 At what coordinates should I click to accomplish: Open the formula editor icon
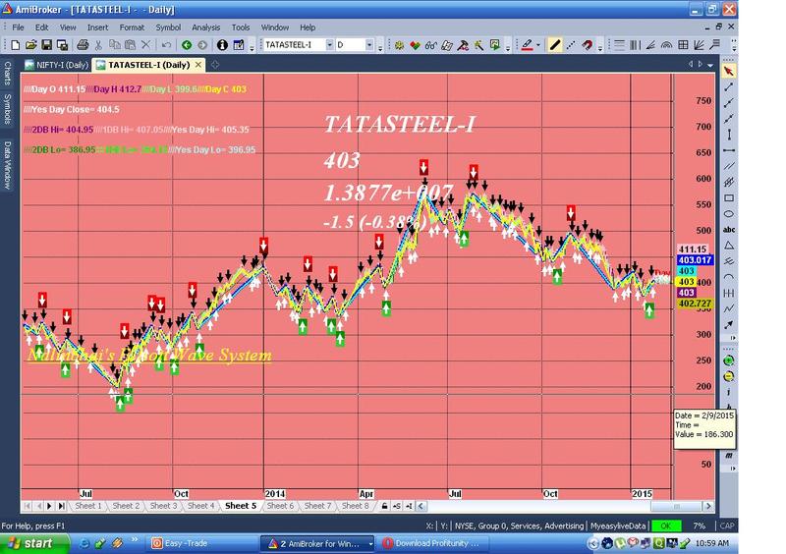click(x=239, y=45)
